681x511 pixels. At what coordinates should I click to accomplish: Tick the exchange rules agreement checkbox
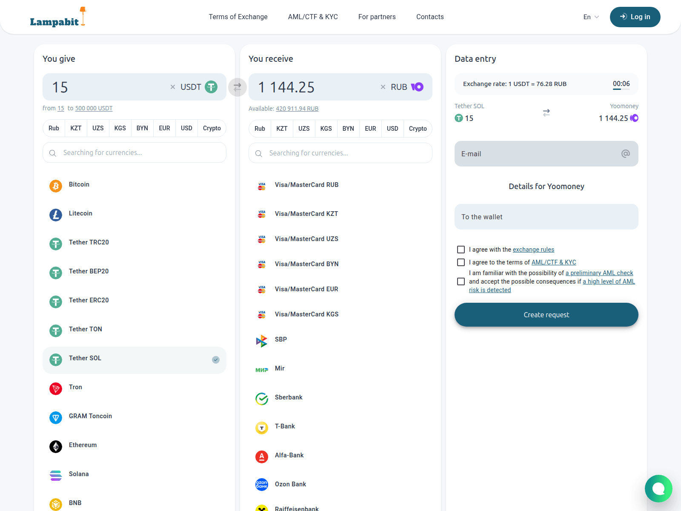pyautogui.click(x=461, y=250)
